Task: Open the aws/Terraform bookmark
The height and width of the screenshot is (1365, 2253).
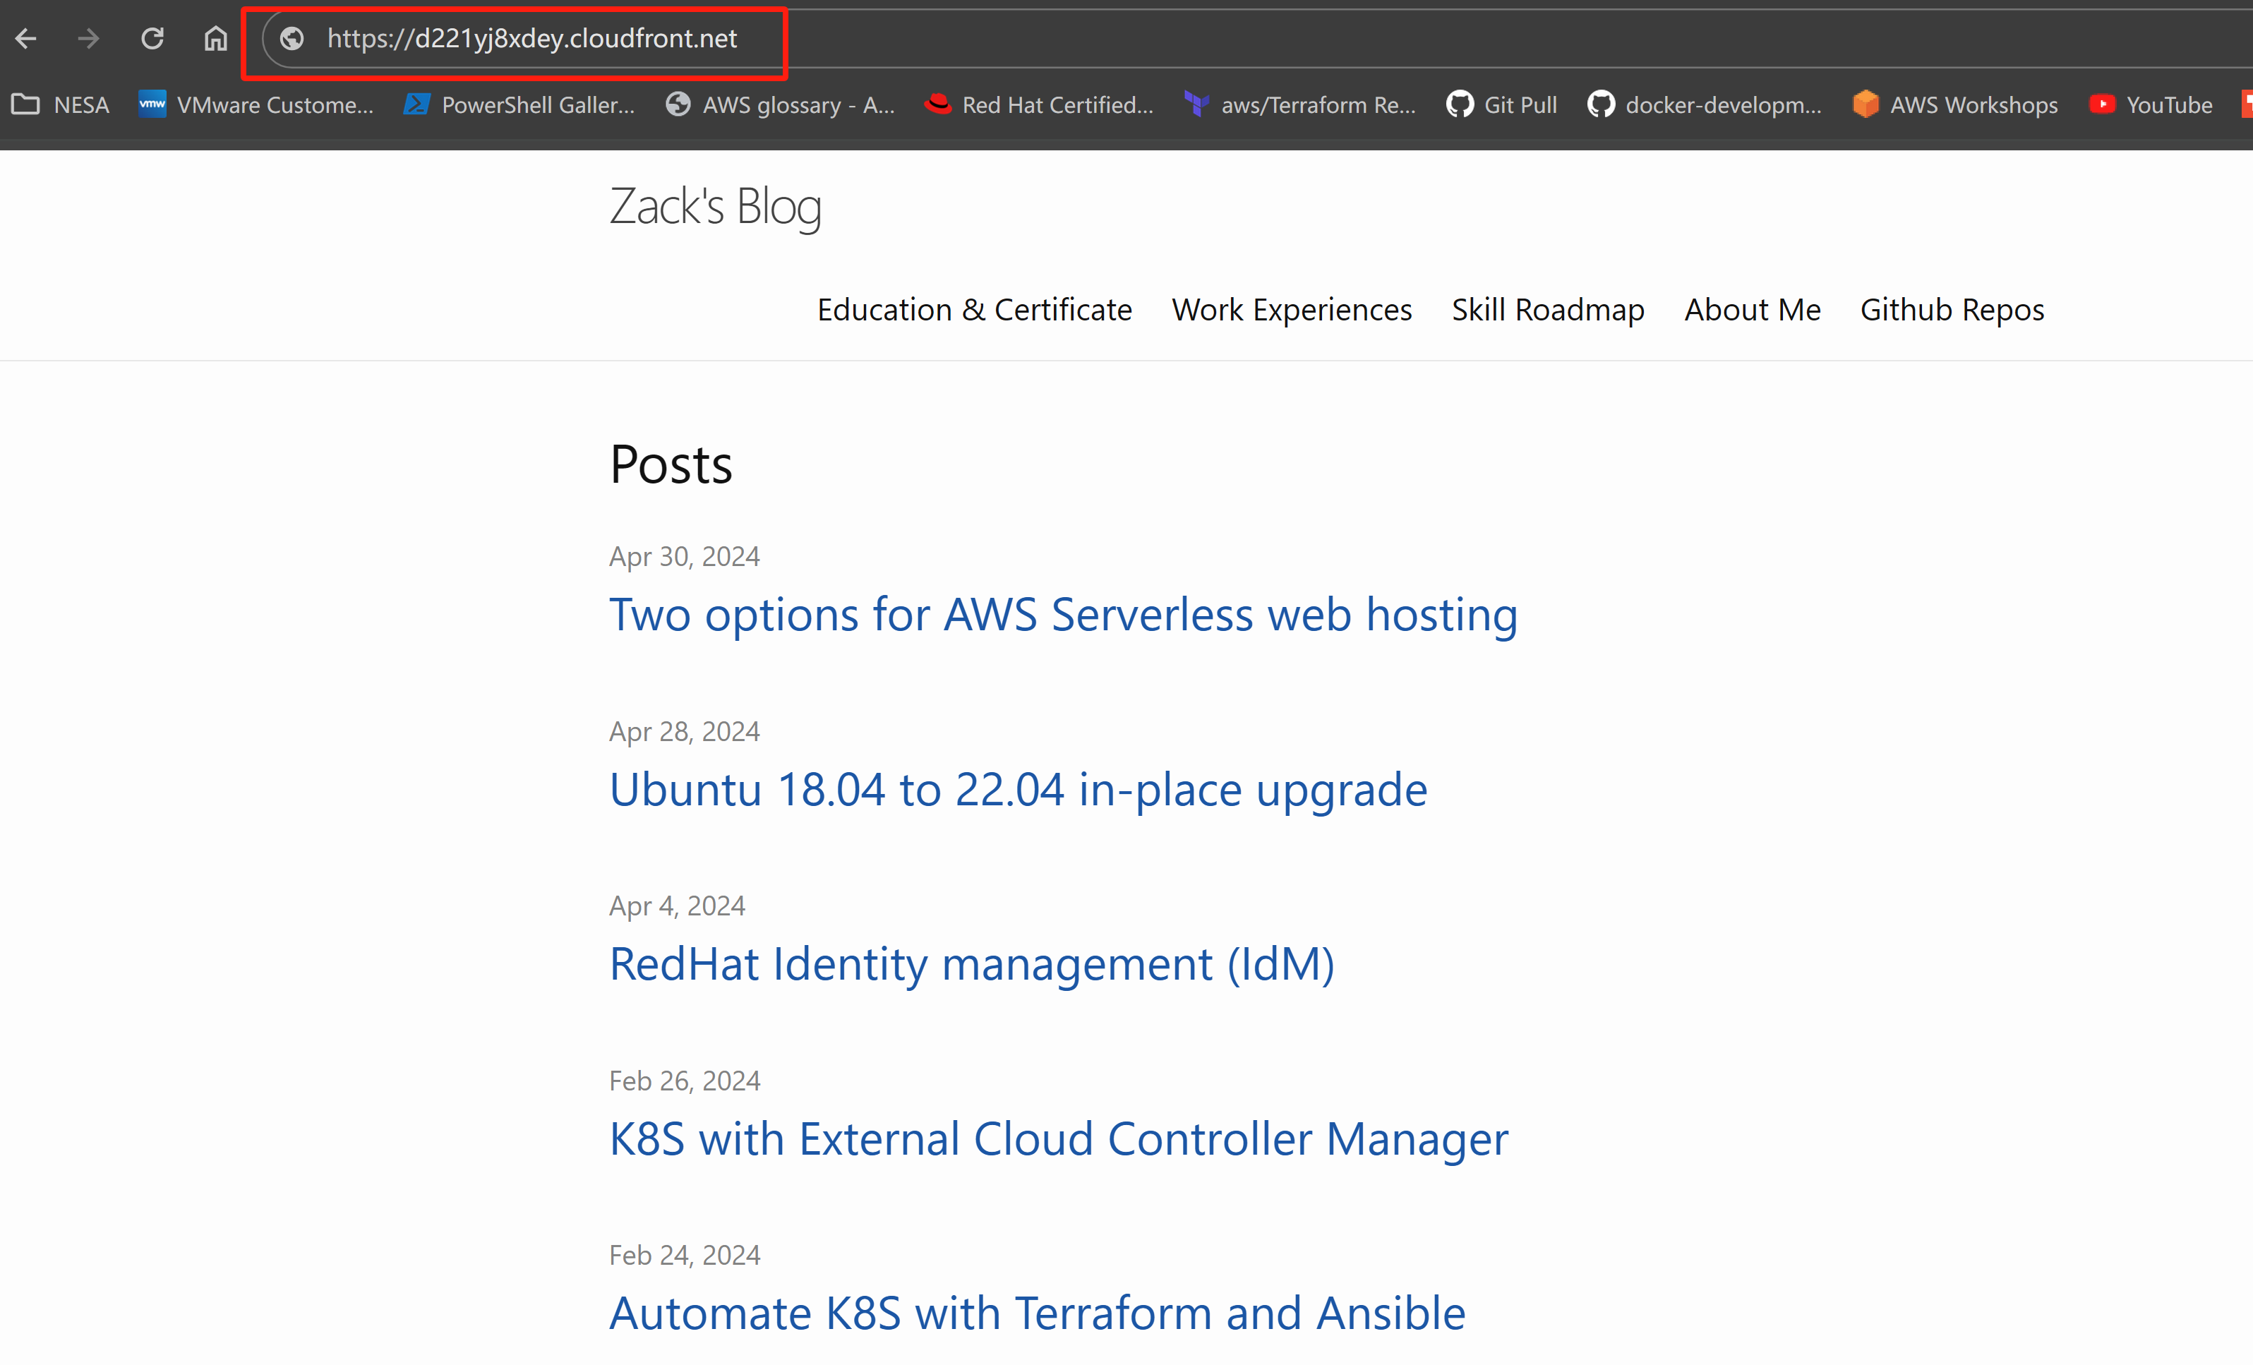Action: pyautogui.click(x=1300, y=105)
